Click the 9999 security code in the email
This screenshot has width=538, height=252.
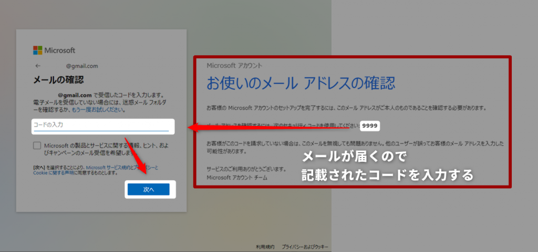click(x=370, y=126)
